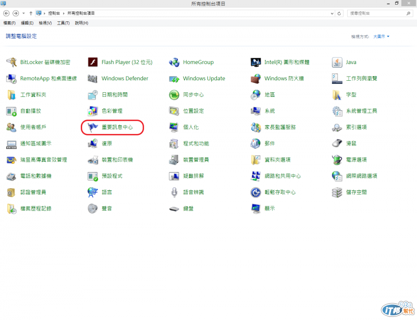
Task: Open the 重要訊息中心 flag icon
Action: point(93,127)
